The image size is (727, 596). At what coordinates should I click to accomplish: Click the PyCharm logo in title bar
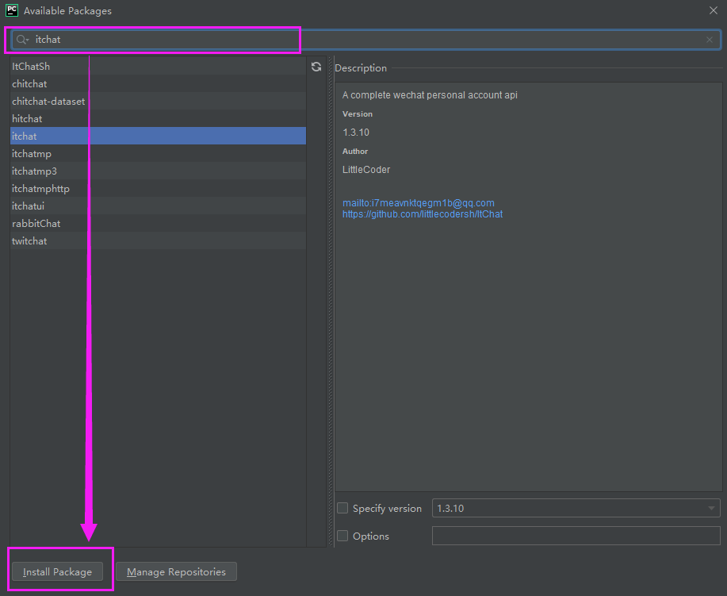point(12,10)
